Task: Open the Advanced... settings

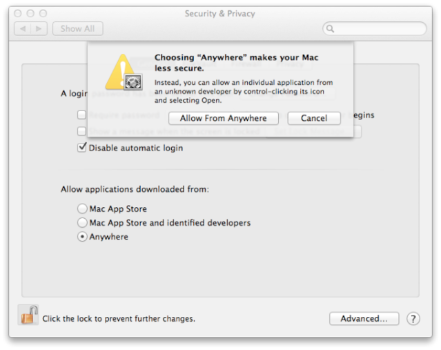Action: [364, 318]
